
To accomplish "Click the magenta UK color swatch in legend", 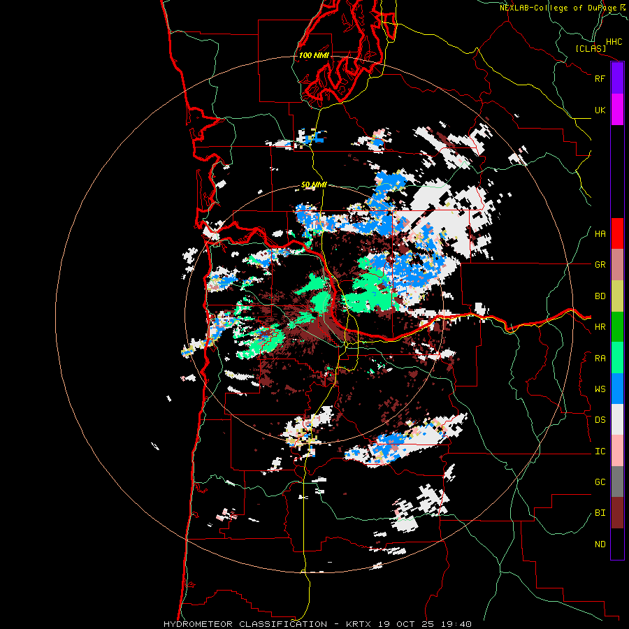I will (x=617, y=110).
